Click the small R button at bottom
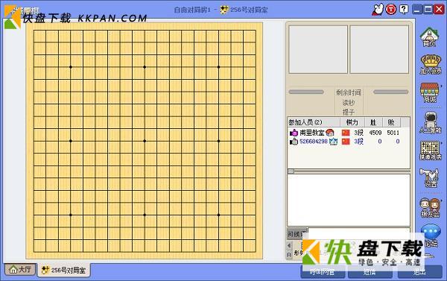The width and height of the screenshot is (447, 281). pos(289,255)
